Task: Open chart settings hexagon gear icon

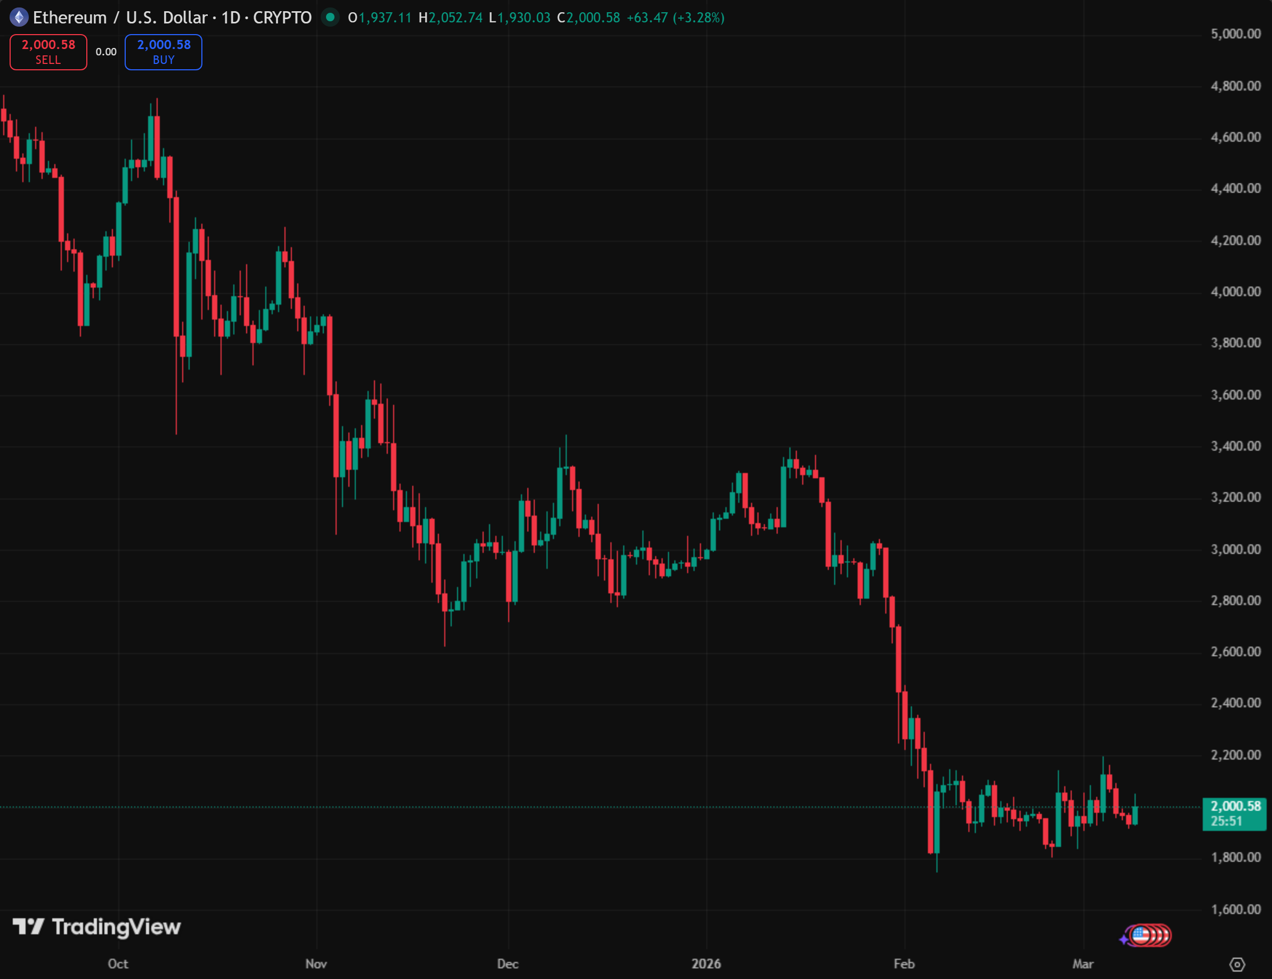Action: (1236, 965)
